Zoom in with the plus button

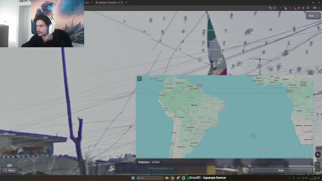point(317,164)
